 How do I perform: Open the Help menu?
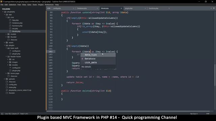pos(57,5)
